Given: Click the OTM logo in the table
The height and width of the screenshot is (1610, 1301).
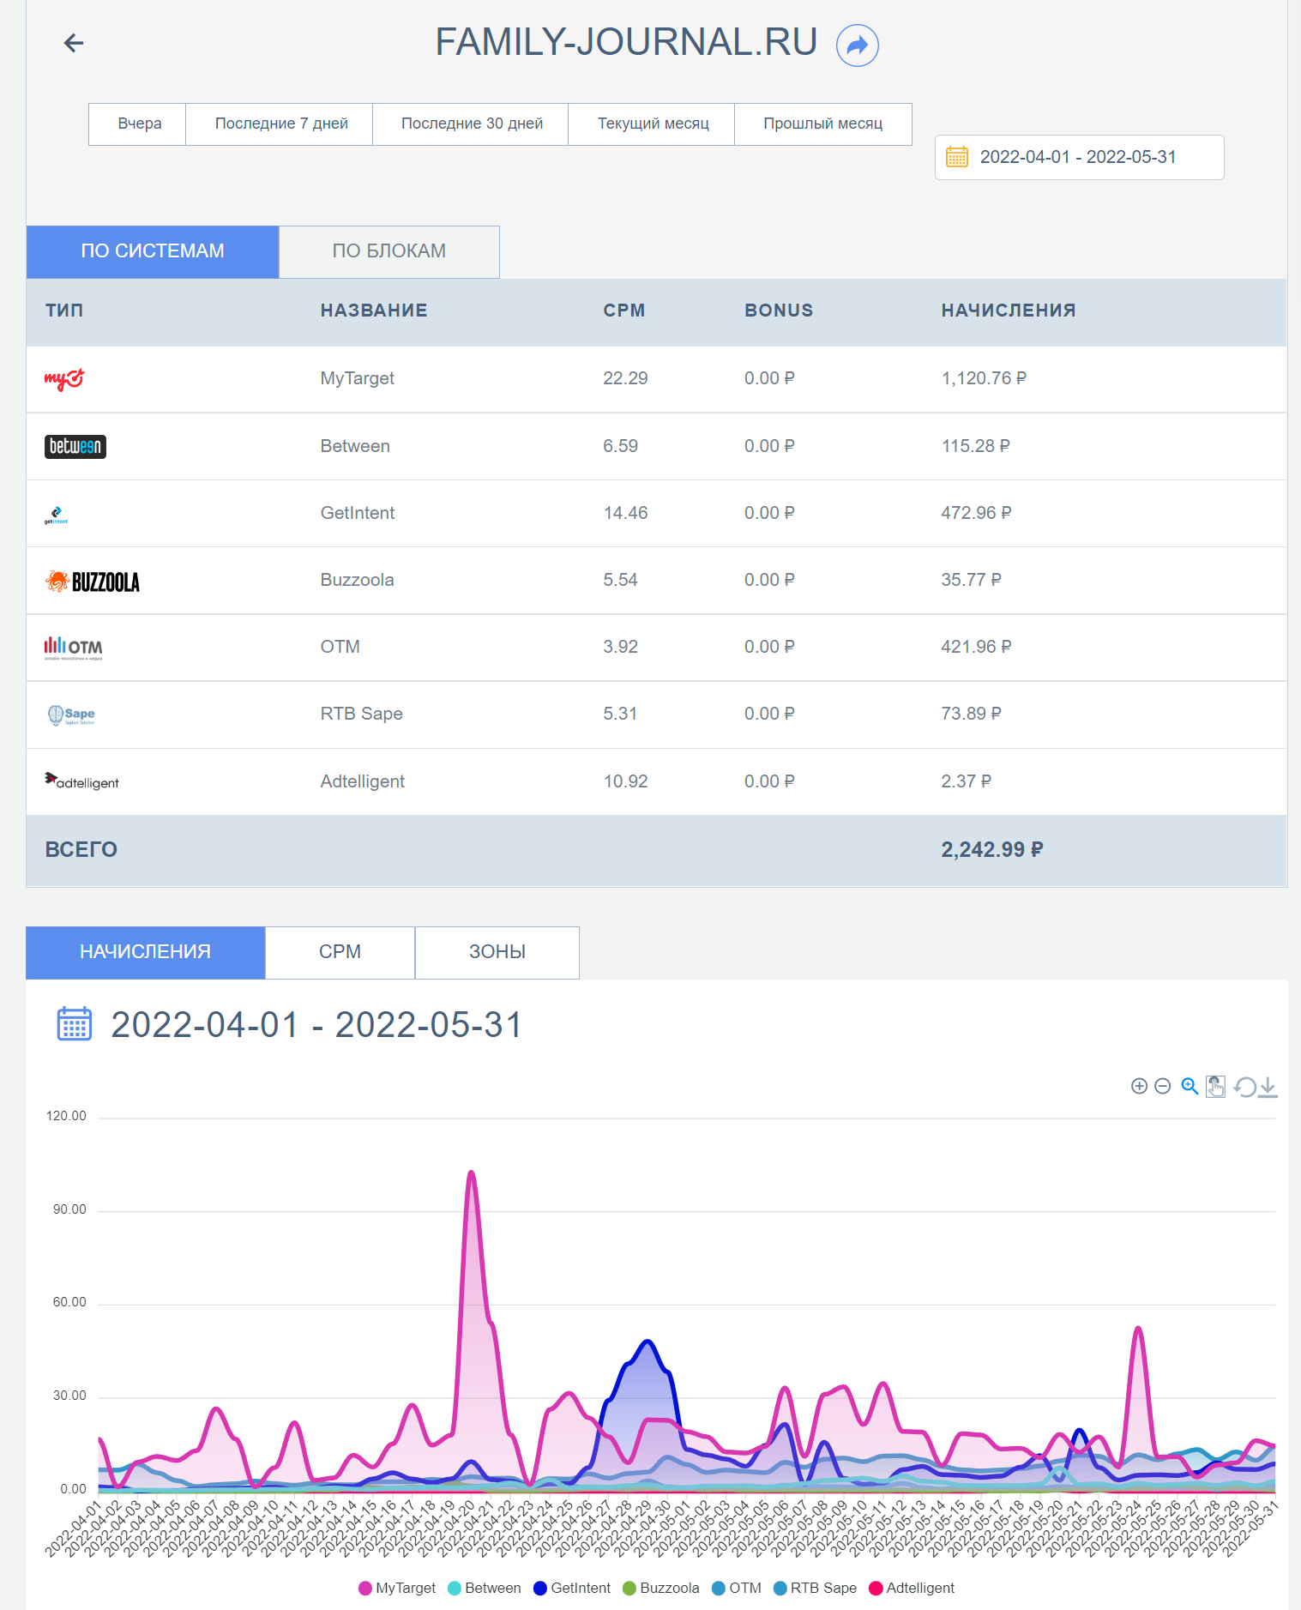Looking at the screenshot, I should (74, 648).
